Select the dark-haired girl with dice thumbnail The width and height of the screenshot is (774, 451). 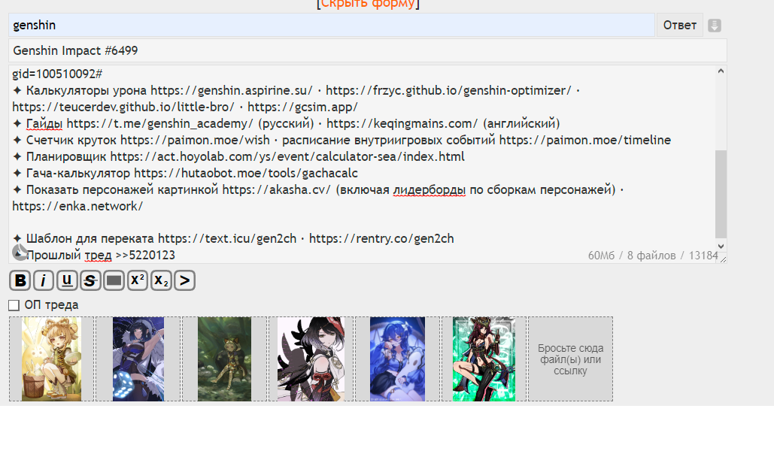pos(138,359)
